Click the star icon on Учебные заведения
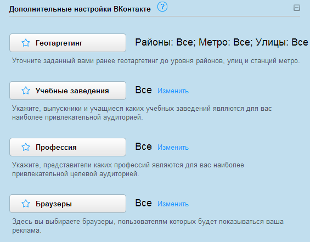Viewport: 310px width, 242px height. [x=26, y=91]
